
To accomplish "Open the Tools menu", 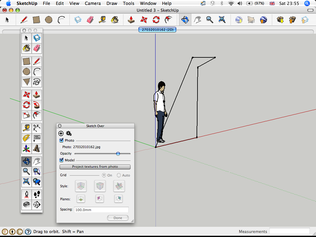I will [x=129, y=3].
